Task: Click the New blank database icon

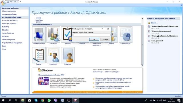Action: (39, 20)
